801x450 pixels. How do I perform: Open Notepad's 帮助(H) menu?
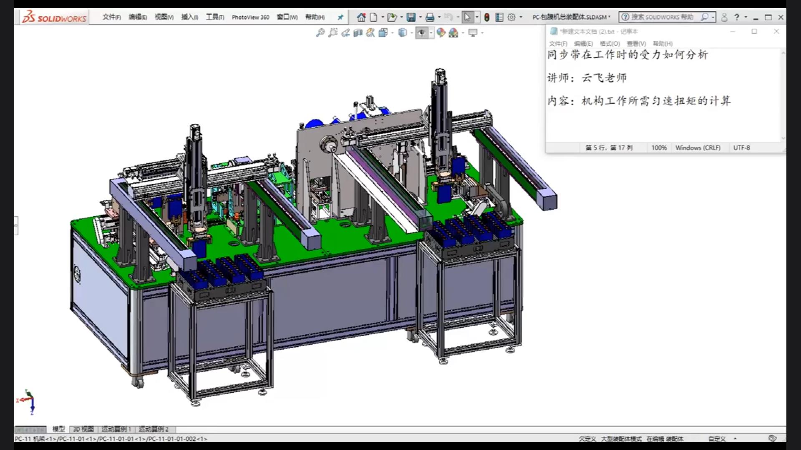pyautogui.click(x=662, y=43)
